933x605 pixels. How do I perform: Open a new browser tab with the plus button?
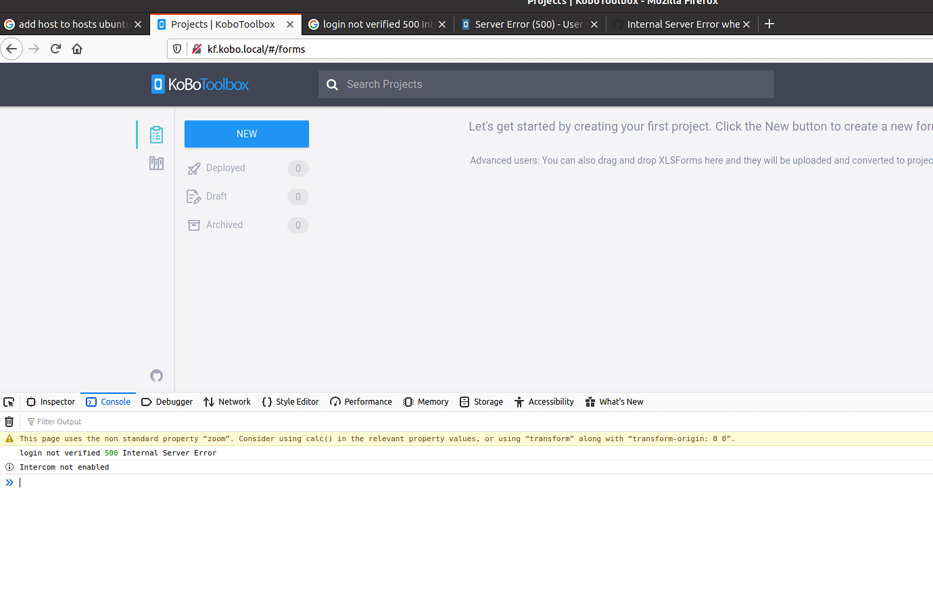[769, 24]
